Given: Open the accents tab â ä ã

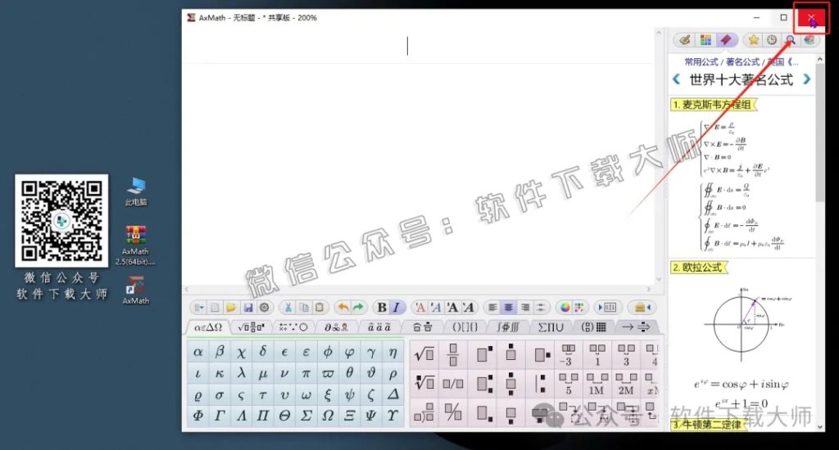Looking at the screenshot, I should (379, 327).
